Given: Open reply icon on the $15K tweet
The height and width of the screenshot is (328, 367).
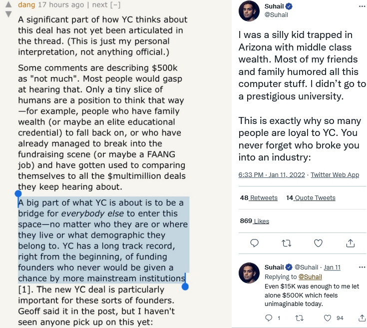Looking at the screenshot, I should 269,317.
